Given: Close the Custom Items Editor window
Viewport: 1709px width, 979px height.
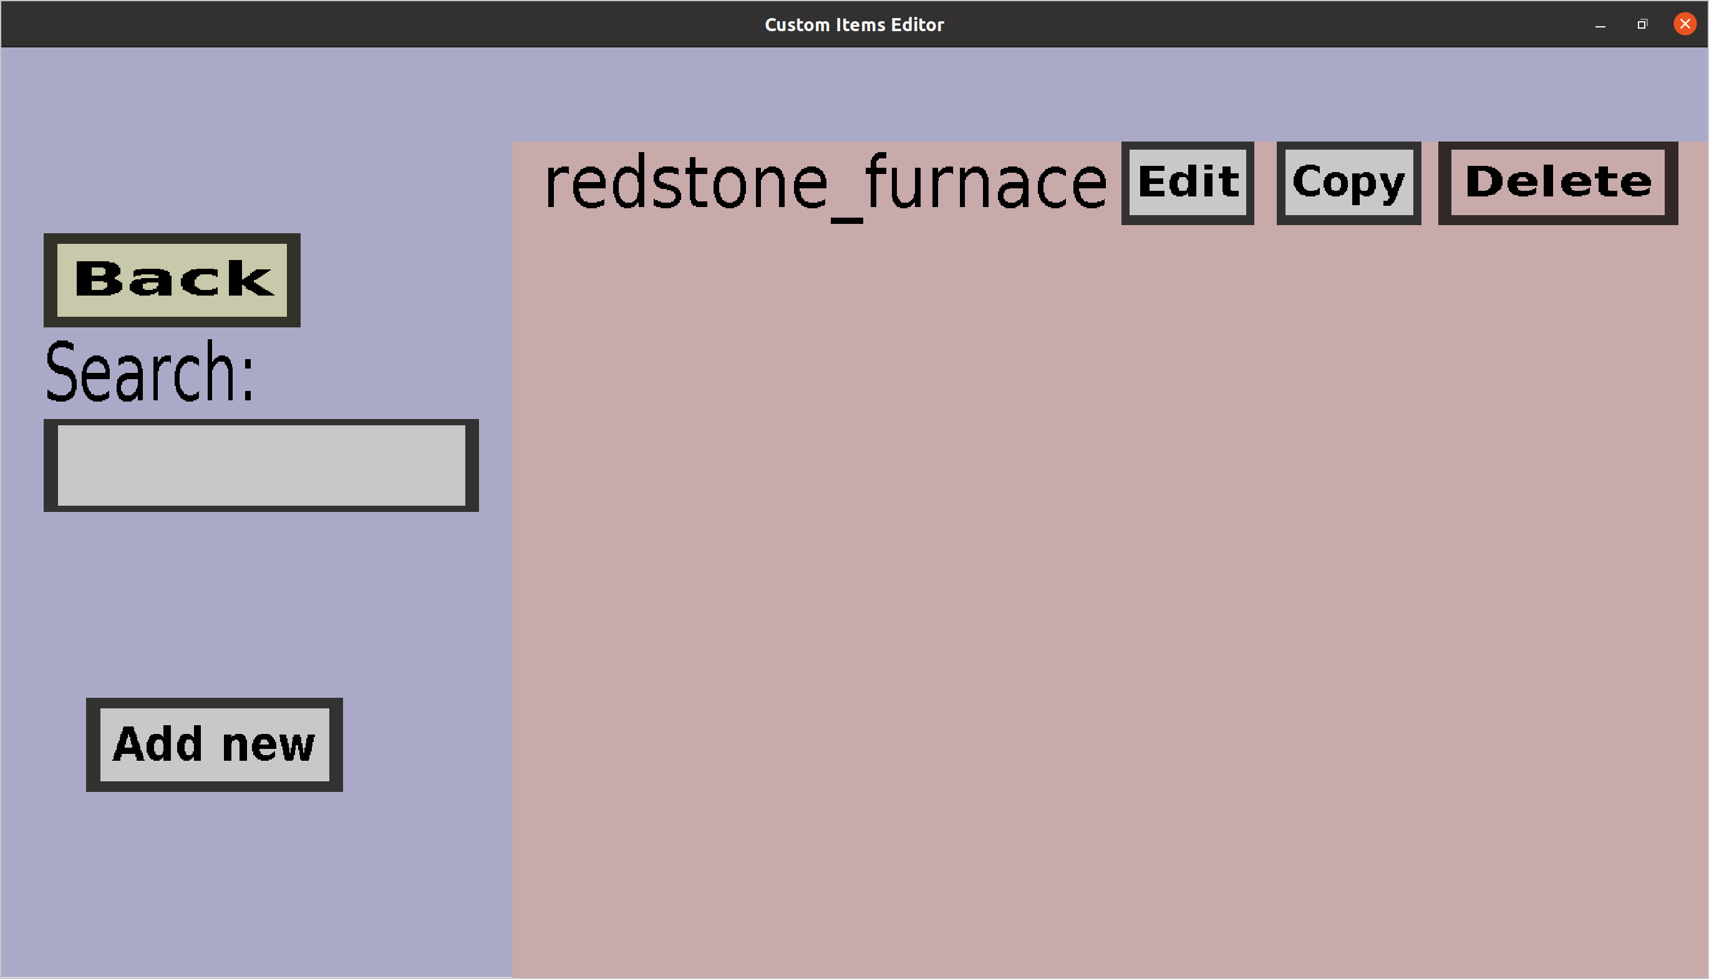Looking at the screenshot, I should (x=1685, y=24).
